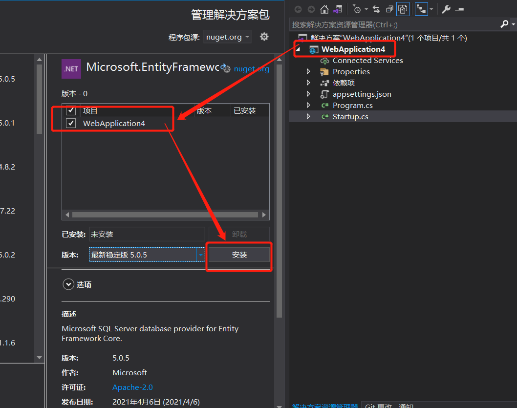Click the collapse all icon in Solution Explorer
517x408 pixels.
389,9
